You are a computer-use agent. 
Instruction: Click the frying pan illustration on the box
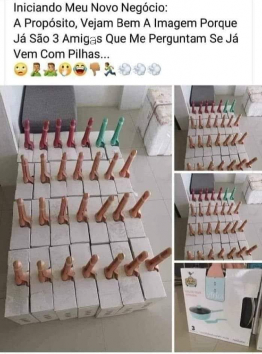point(207,312)
